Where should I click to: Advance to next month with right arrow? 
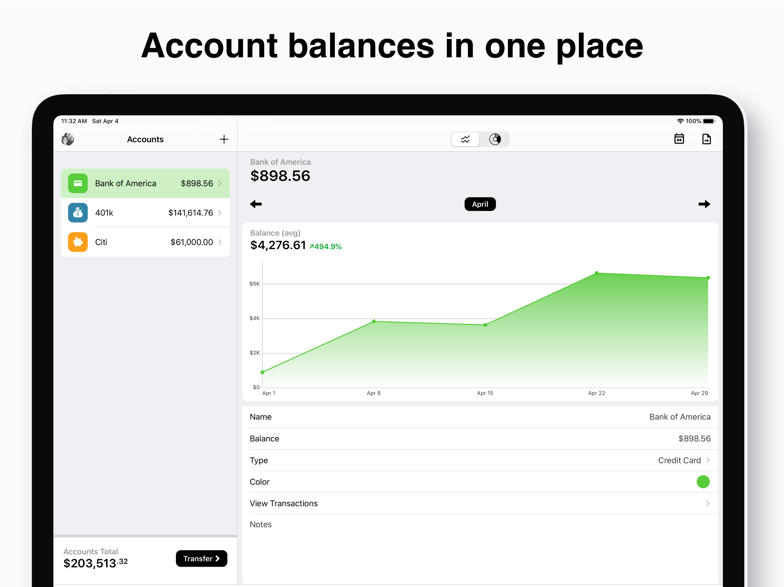pyautogui.click(x=704, y=204)
